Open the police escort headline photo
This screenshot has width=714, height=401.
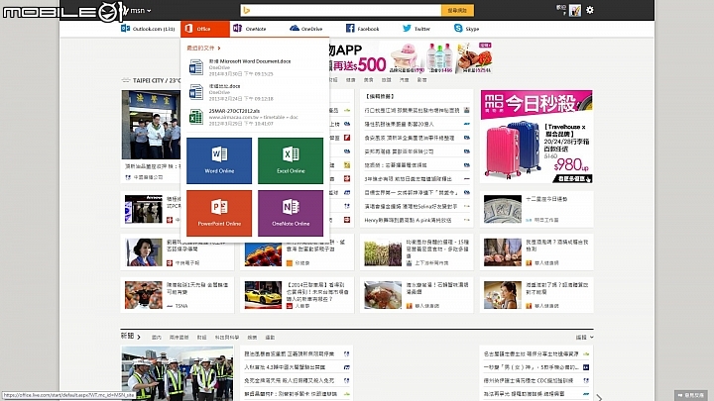[151, 125]
